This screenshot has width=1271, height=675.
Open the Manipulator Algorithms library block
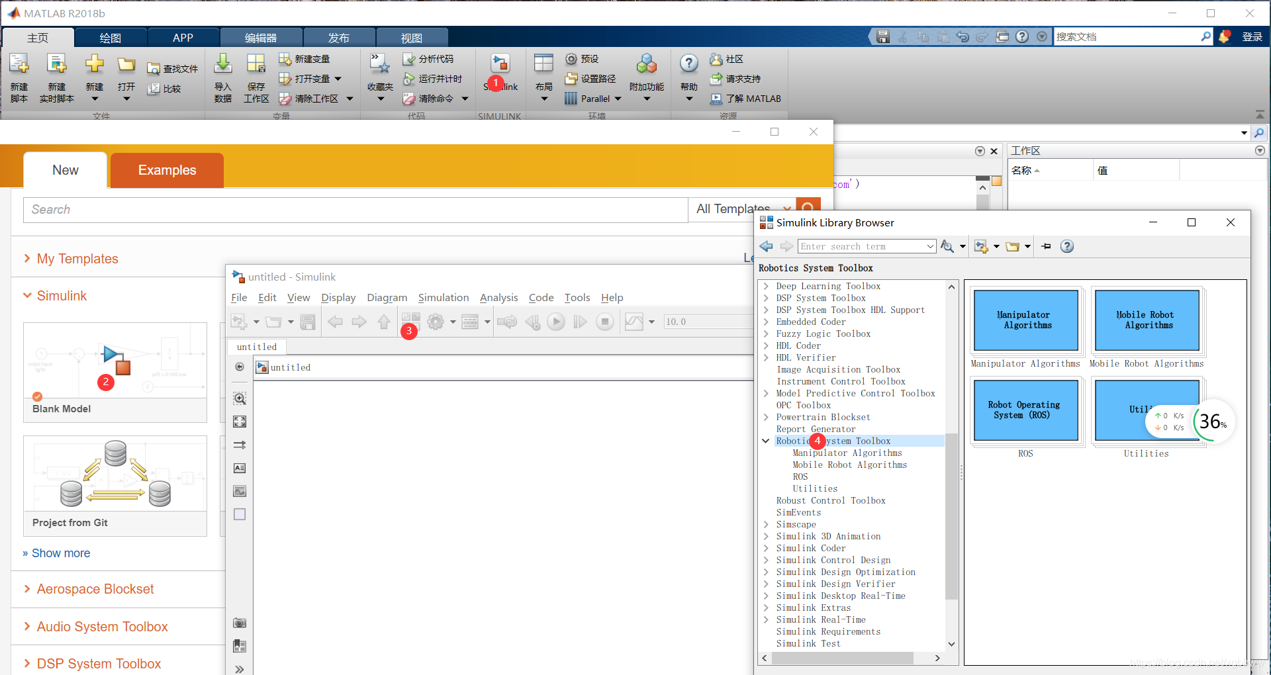[x=1025, y=320]
